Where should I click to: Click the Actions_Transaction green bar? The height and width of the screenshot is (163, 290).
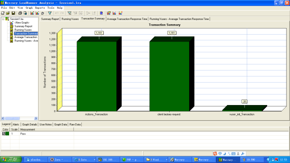(97, 76)
